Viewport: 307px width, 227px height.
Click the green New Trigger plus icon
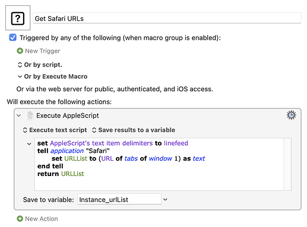[20, 51]
